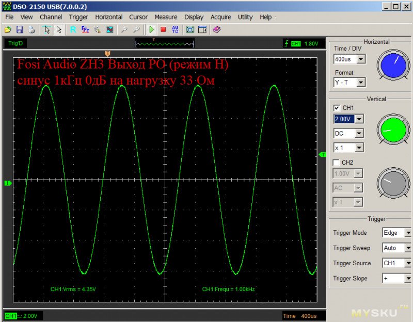
Task: Start acquisition with the green Run icon
Action: coord(151,30)
